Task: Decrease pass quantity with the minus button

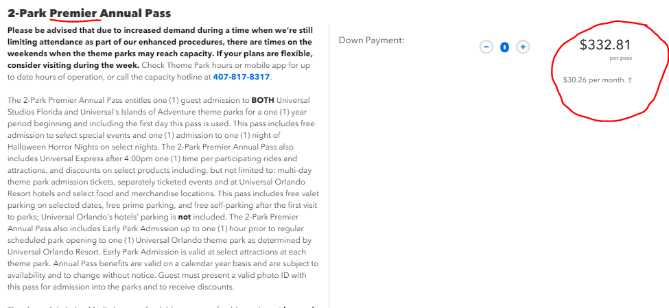Action: pyautogui.click(x=486, y=47)
